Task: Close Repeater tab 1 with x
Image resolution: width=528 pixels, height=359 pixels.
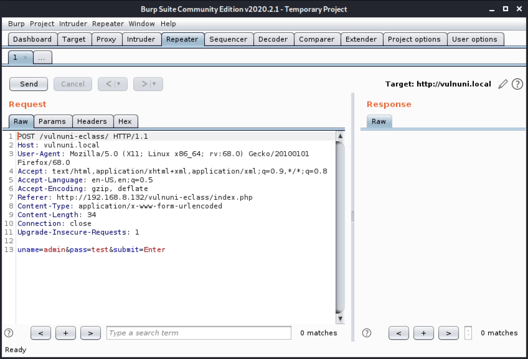Action: pos(25,57)
